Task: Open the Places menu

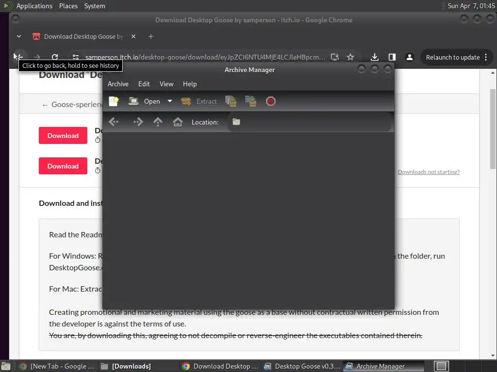Action: pyautogui.click(x=68, y=6)
